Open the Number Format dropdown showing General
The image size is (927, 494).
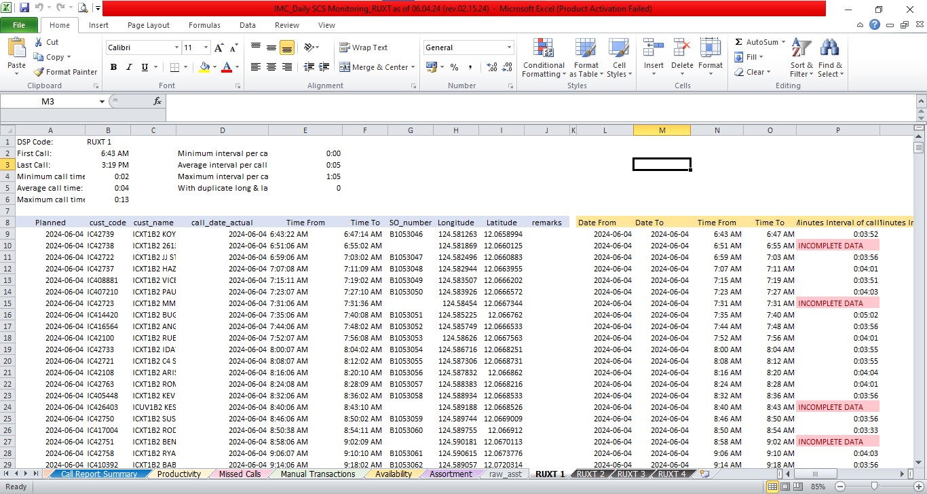[509, 47]
